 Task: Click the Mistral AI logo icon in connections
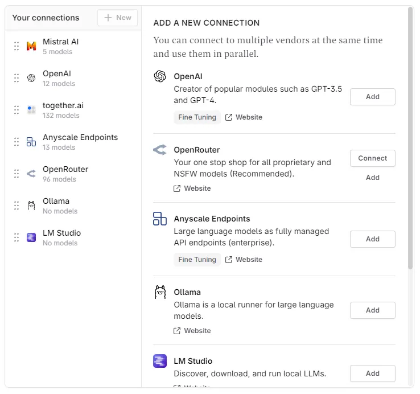[x=31, y=46]
